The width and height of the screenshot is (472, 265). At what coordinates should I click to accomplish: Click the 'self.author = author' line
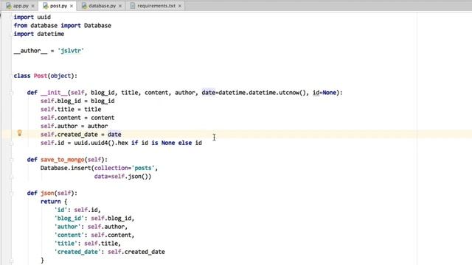74,126
